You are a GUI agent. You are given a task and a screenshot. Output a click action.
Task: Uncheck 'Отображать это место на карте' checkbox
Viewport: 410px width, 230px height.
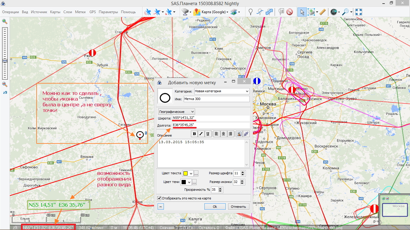tap(159, 198)
